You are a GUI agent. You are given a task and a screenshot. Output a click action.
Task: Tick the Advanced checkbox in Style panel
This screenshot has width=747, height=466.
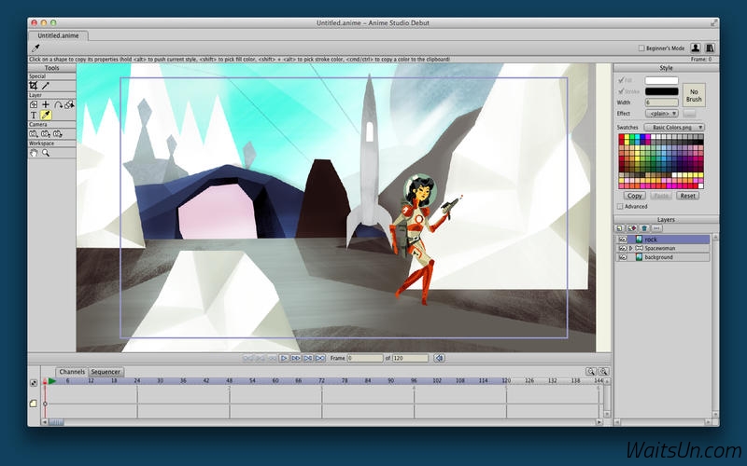[620, 206]
